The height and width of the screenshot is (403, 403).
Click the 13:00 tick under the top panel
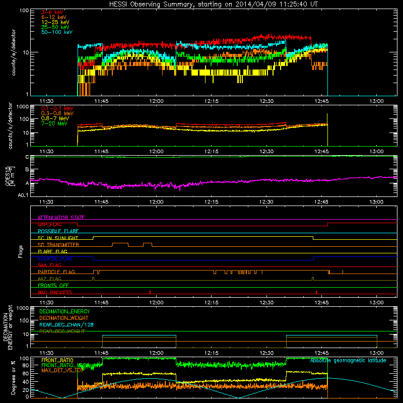click(x=376, y=101)
